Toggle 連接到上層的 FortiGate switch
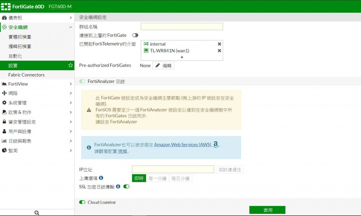This screenshot has height=216, width=361. click(x=135, y=35)
